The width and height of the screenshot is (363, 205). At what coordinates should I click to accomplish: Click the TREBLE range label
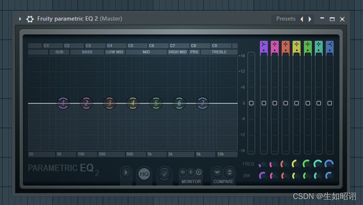(219, 52)
